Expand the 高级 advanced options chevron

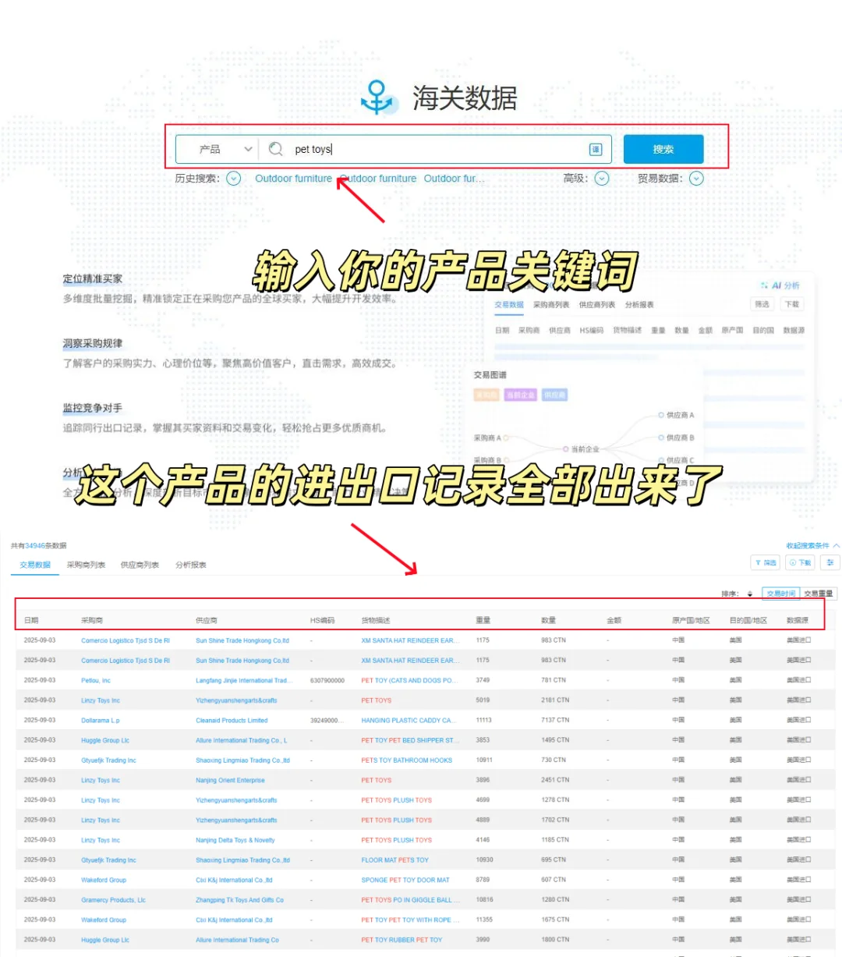click(601, 179)
